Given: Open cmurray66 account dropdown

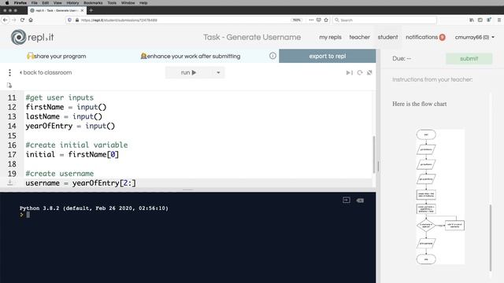Looking at the screenshot, I should click(474, 37).
